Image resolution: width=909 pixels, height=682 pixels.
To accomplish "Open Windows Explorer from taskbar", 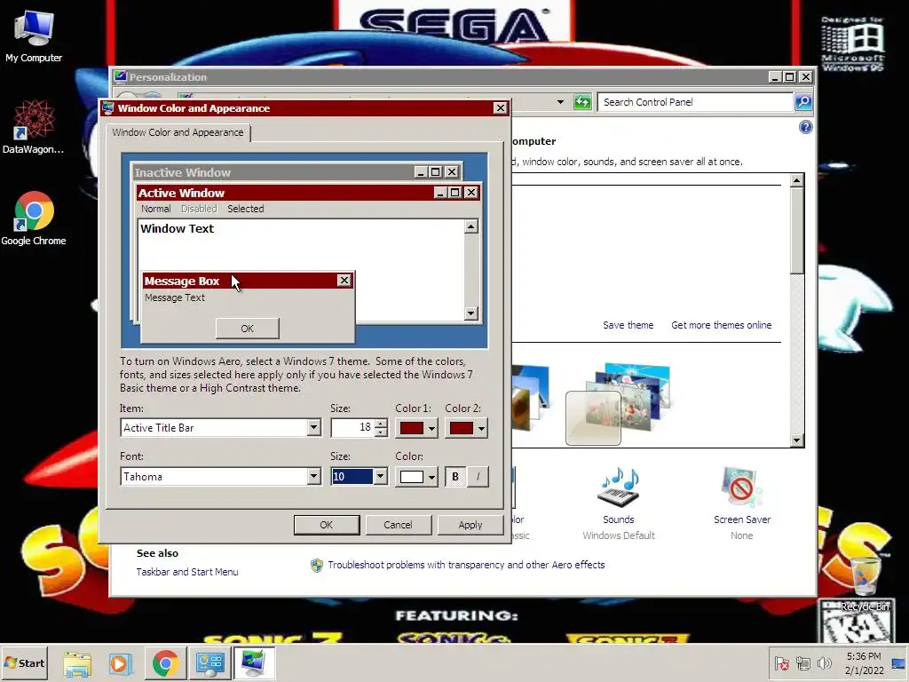I will (77, 663).
